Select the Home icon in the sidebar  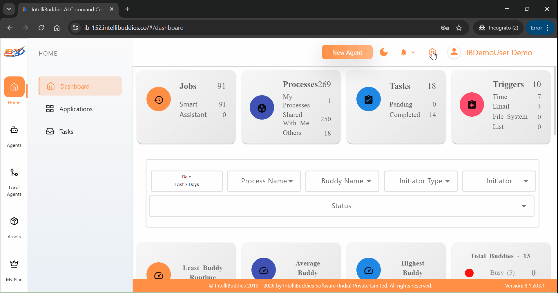[14, 87]
